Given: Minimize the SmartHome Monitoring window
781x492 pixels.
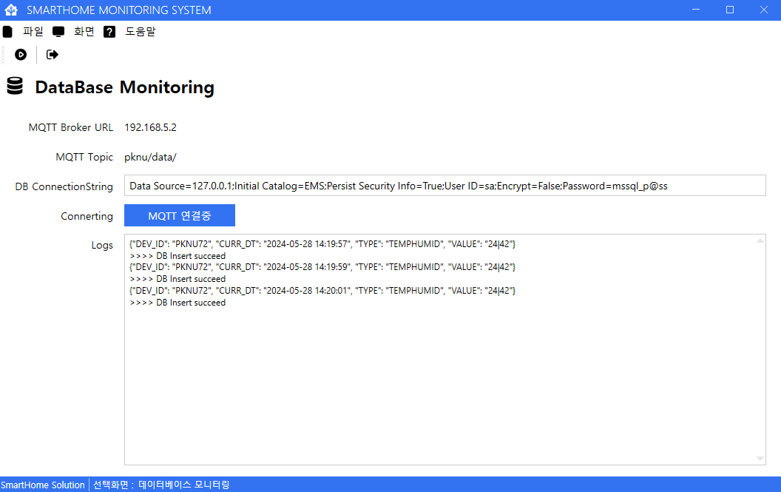Looking at the screenshot, I should tap(696, 10).
